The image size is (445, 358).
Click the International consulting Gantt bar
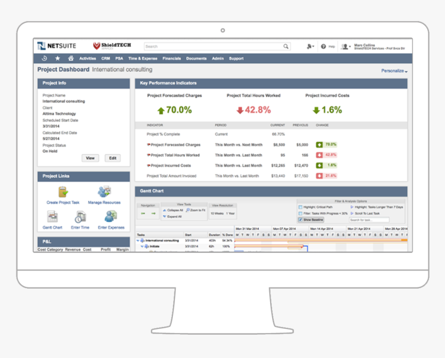coord(321,240)
